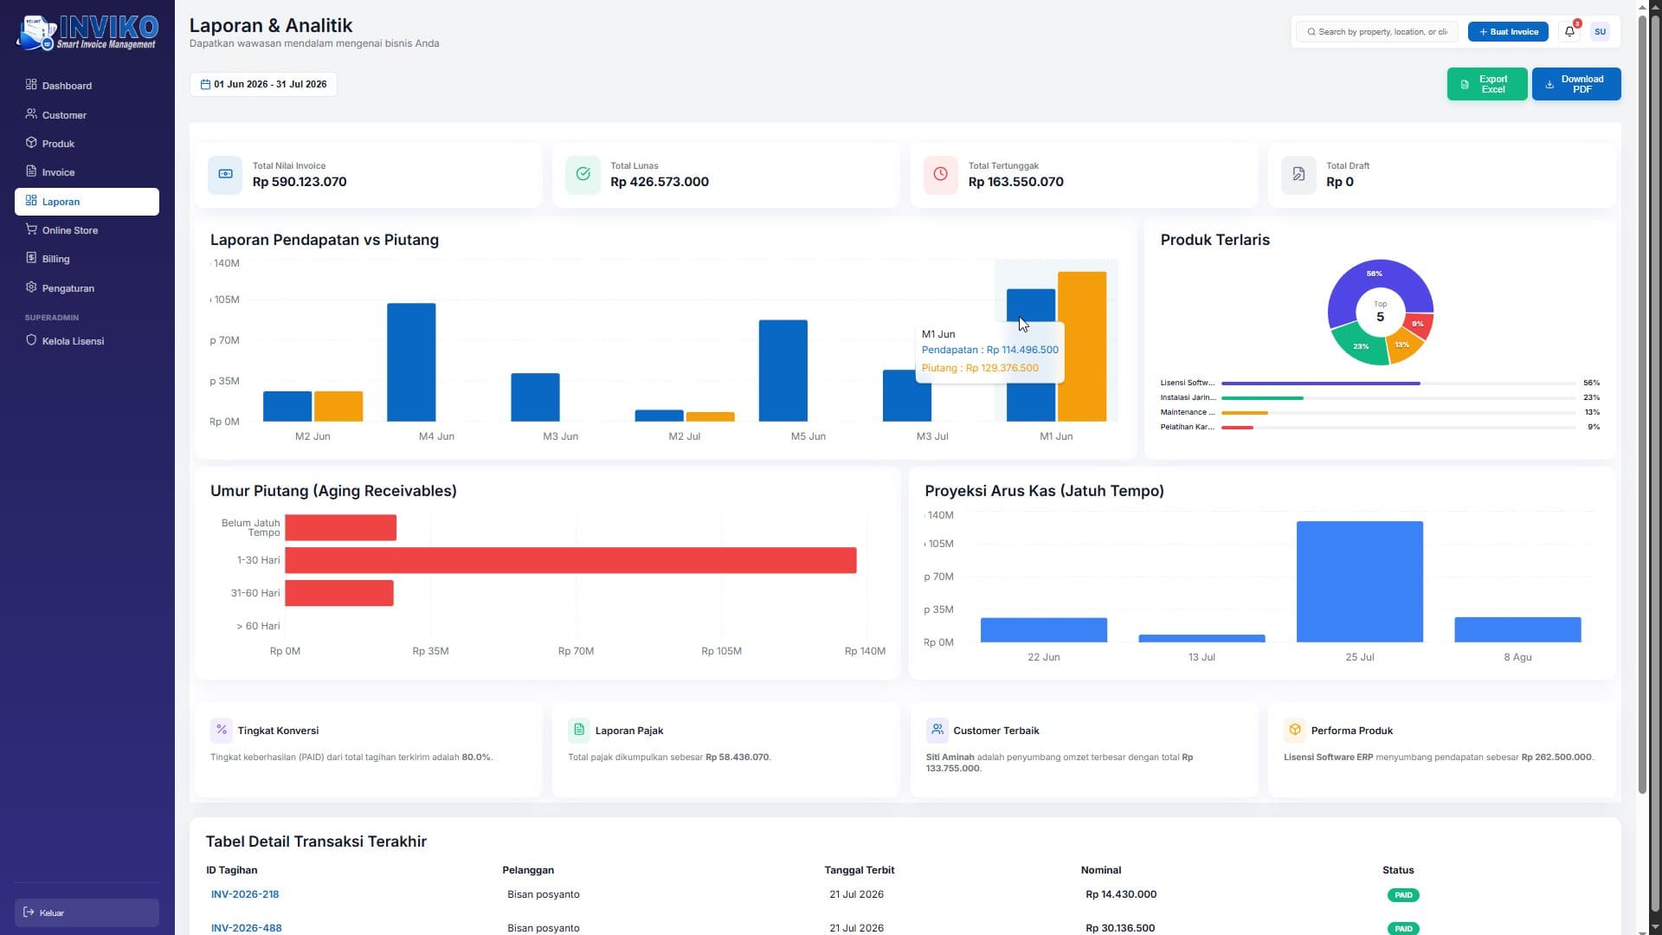This screenshot has height=935, width=1662.
Task: Click the blue M5 Jun revenue bar
Action: (x=783, y=371)
